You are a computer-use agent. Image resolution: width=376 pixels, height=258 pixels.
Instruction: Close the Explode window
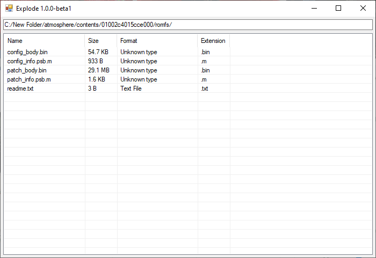[363, 8]
